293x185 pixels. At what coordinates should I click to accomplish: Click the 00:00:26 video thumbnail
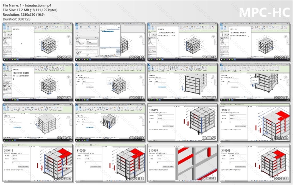tap(37, 82)
